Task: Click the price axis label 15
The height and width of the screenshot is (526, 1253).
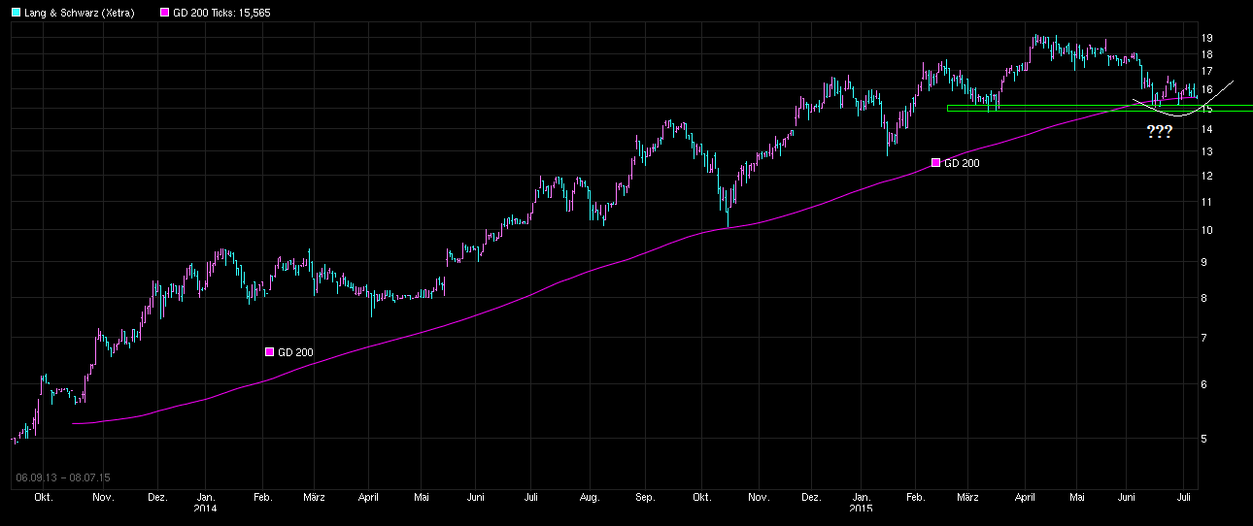Action: click(1207, 109)
